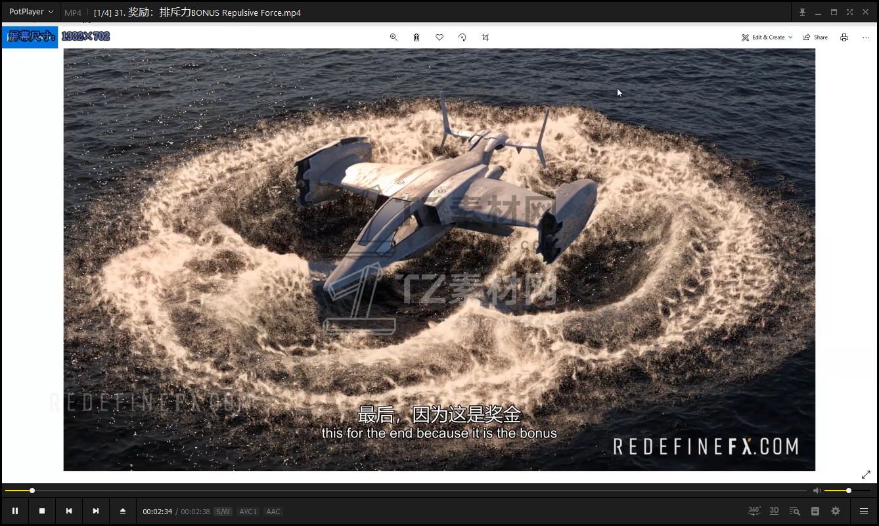Pin the player window on top
The image size is (879, 526).
click(802, 12)
